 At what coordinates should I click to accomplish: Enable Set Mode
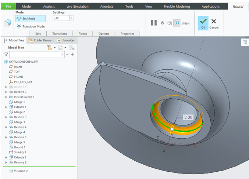pos(31,18)
